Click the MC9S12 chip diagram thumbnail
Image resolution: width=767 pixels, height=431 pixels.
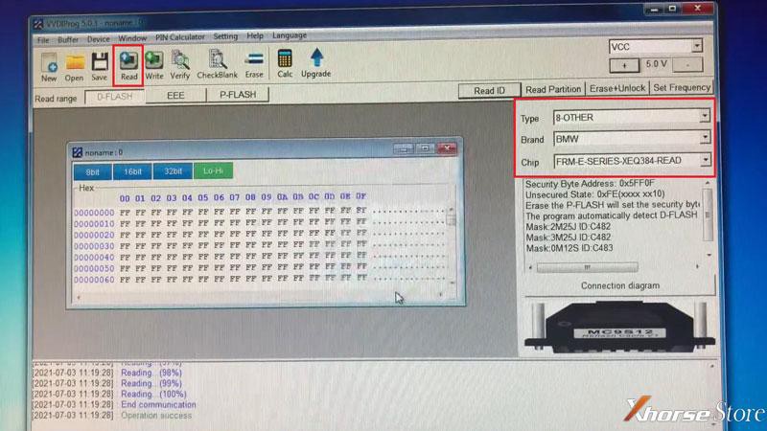pyautogui.click(x=619, y=327)
